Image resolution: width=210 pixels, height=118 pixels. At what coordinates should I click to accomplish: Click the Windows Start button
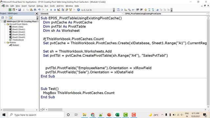pyautogui.click(x=4, y=115)
